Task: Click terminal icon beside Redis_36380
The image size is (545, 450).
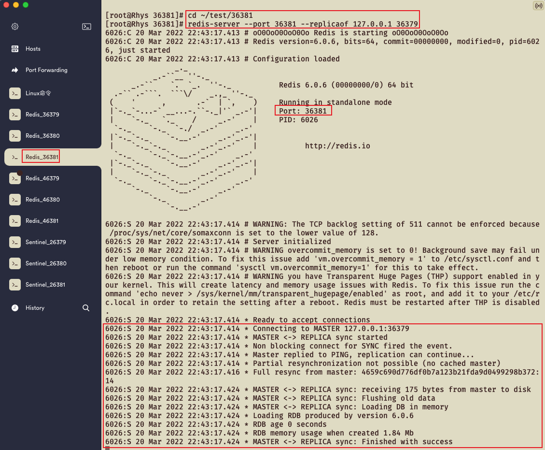Action: point(15,136)
